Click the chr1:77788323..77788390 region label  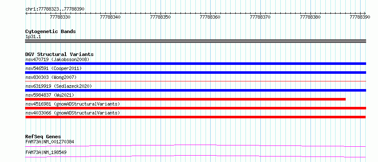[x=55, y=9]
